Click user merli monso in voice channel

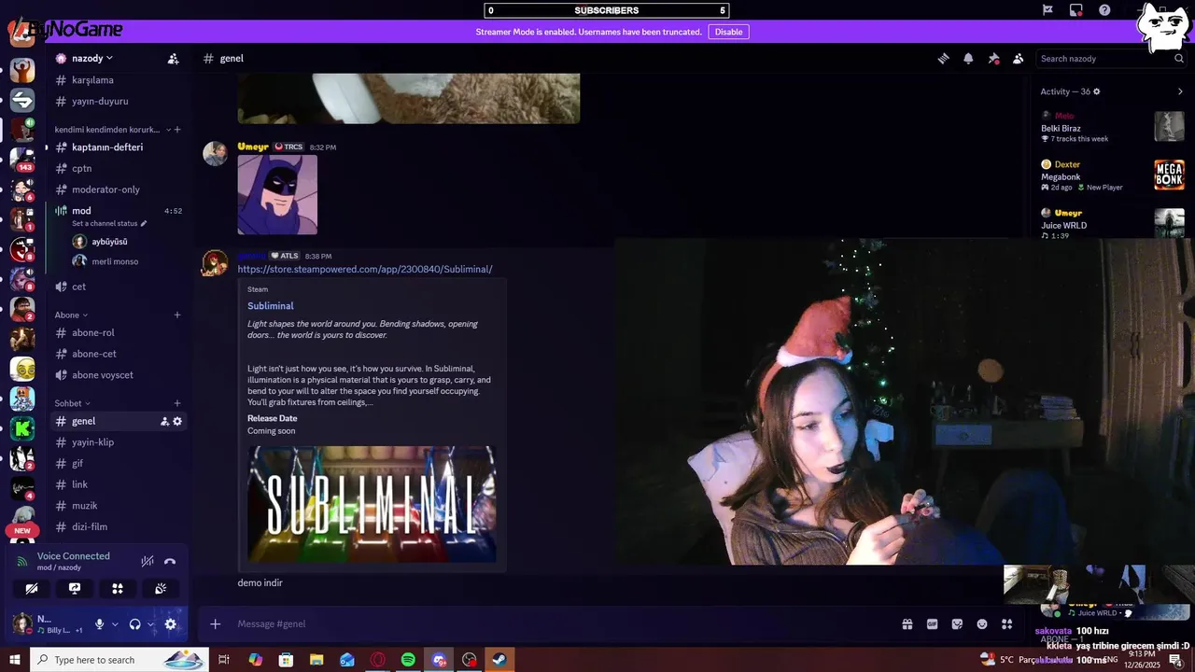(116, 262)
